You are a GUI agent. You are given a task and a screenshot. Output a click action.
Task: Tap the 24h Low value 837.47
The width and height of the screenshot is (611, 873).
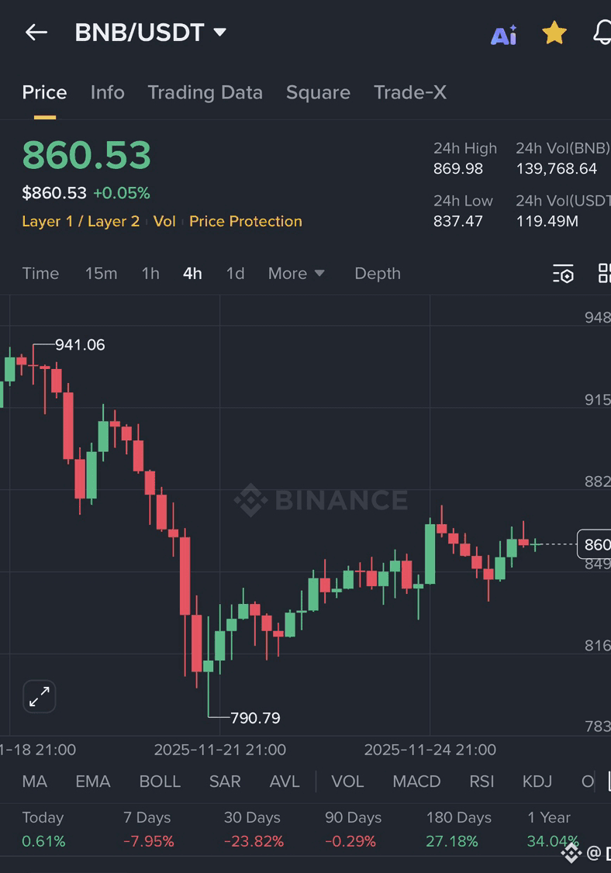point(457,221)
